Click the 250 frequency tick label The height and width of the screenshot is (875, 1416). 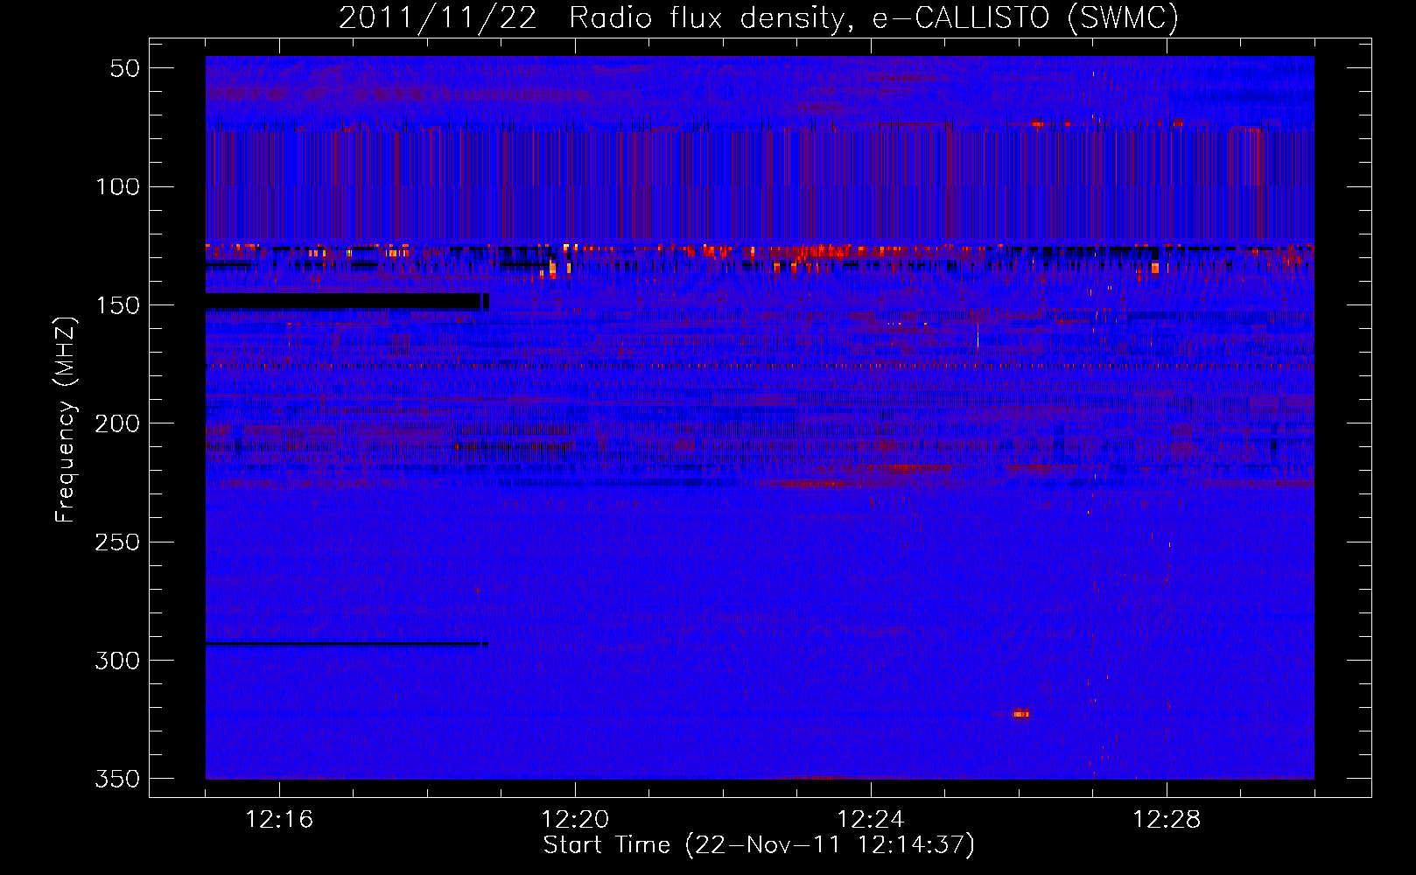[117, 542]
